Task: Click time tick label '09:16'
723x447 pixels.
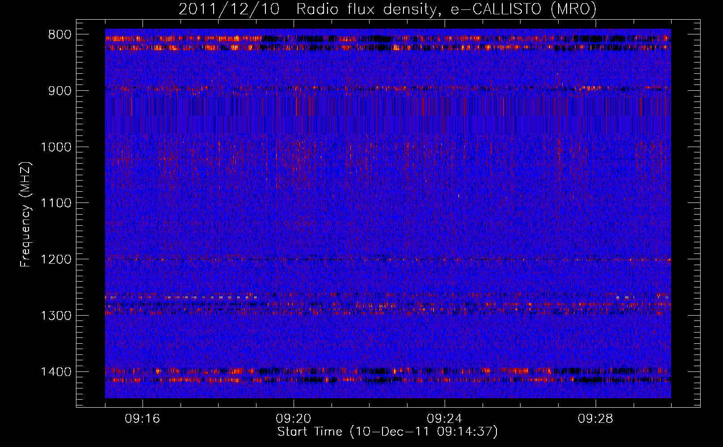Action: [143, 419]
